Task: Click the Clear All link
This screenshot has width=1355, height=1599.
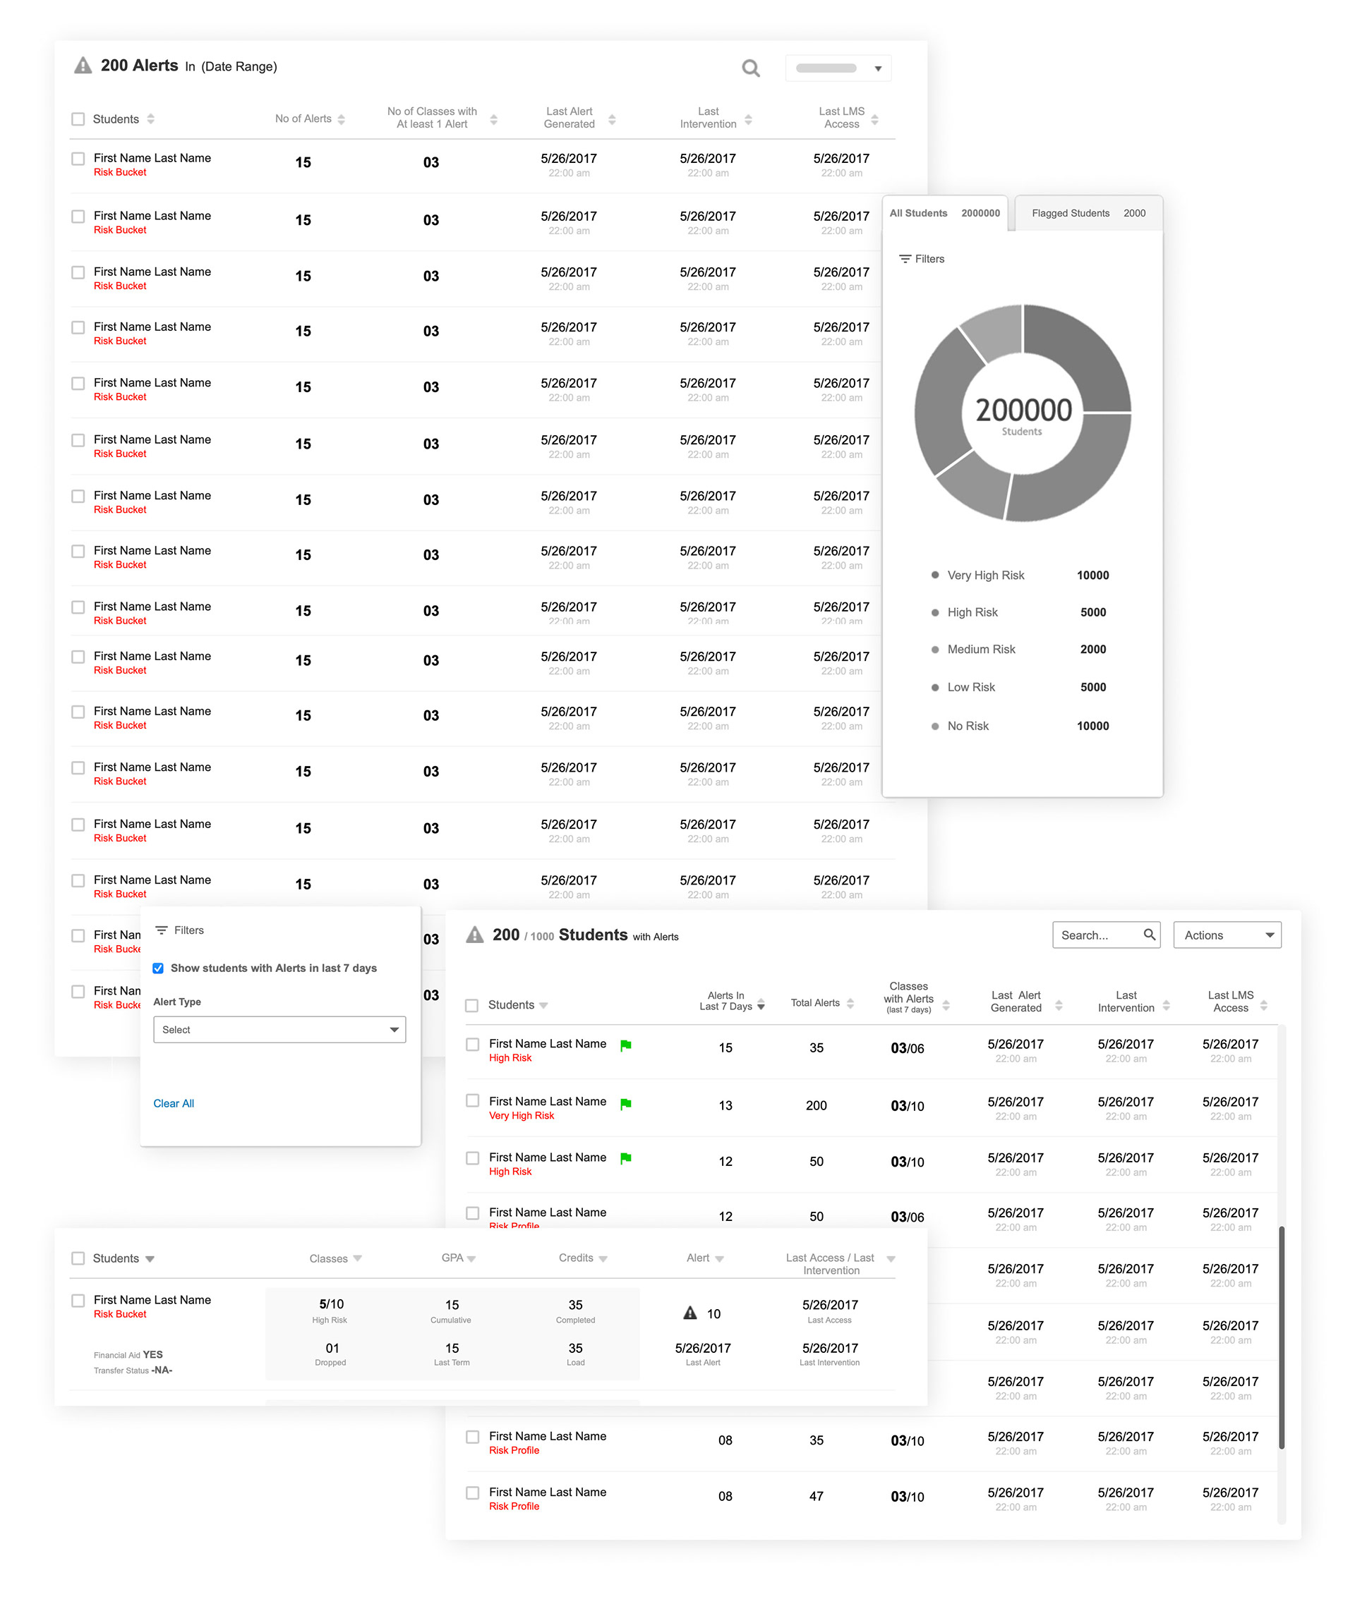Action: 174,1103
